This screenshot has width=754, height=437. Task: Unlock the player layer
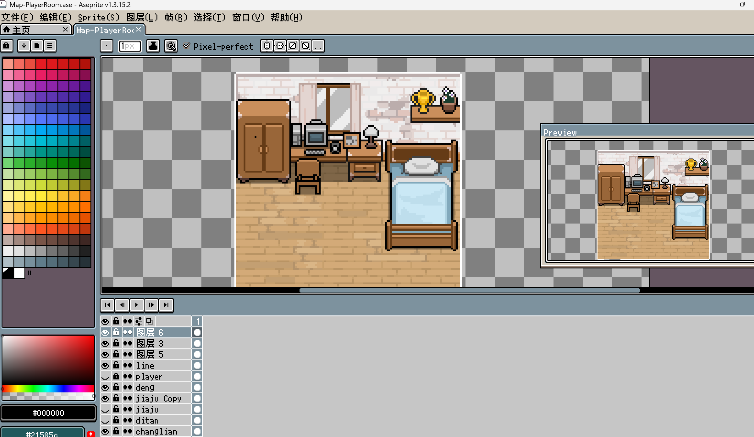[x=116, y=377]
